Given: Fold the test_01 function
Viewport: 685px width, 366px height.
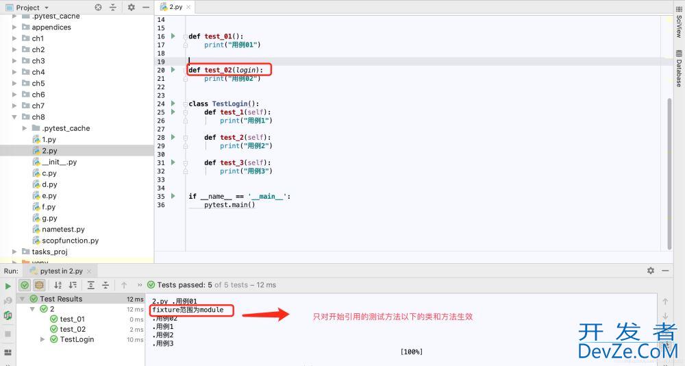Looking at the screenshot, I should tap(185, 36).
